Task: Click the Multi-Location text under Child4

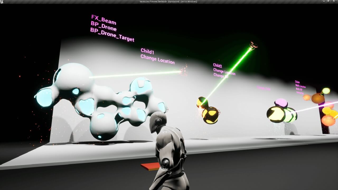Action: (x=300, y=86)
